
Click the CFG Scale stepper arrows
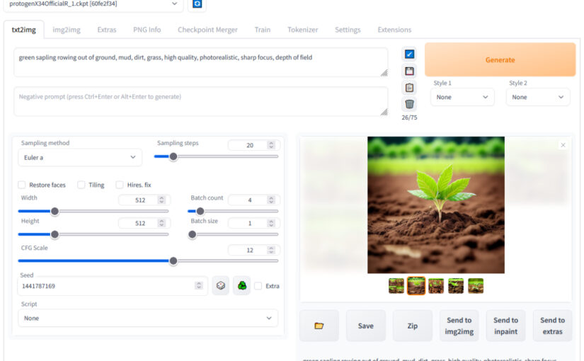(272, 250)
